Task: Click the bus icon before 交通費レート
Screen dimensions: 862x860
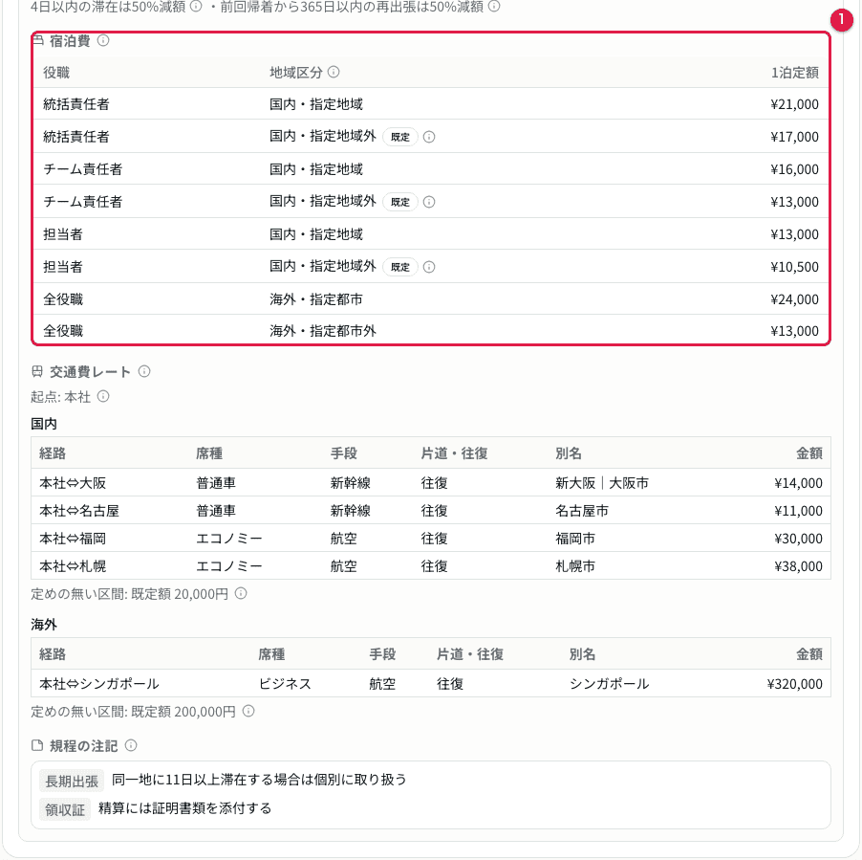Action: 37,371
